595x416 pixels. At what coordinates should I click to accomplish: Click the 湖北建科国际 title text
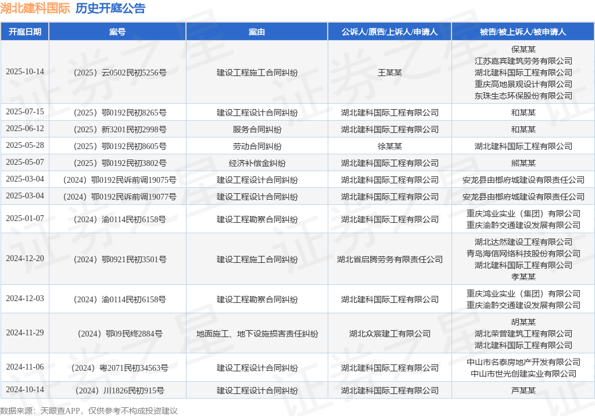coord(35,8)
